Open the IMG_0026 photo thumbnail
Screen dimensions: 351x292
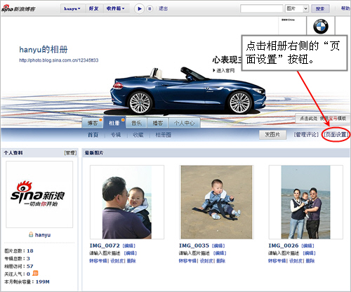click(306, 202)
